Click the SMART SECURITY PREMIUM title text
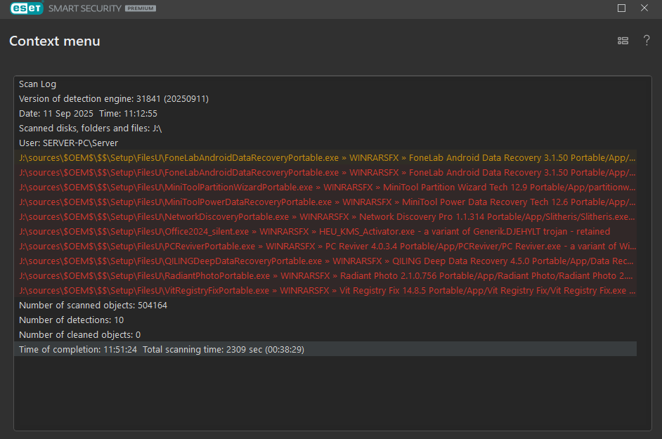 [x=102, y=8]
